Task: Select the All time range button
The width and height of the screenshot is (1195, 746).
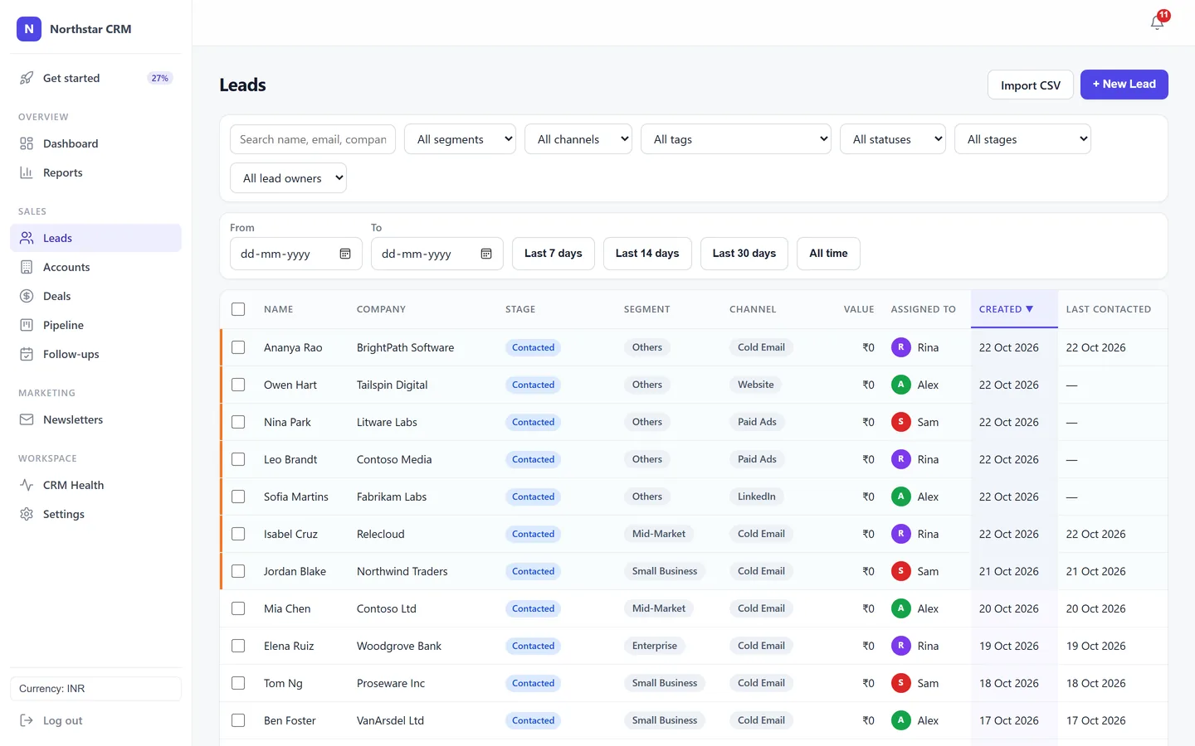Action: tap(828, 254)
